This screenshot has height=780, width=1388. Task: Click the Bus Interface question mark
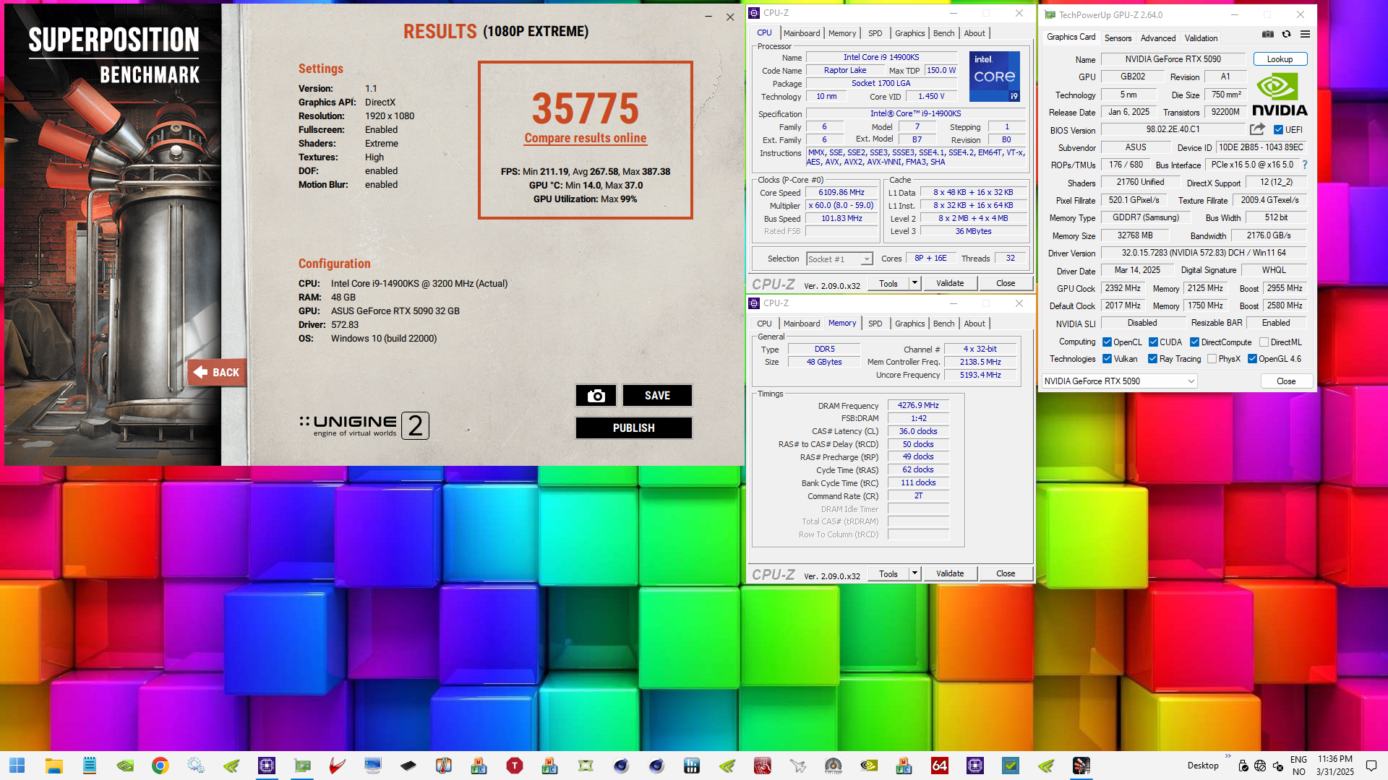click(1305, 165)
